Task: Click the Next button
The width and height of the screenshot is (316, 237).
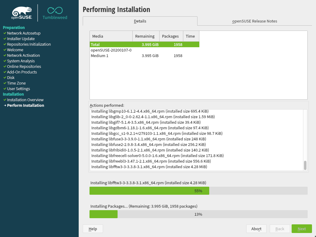Action: click(301, 229)
